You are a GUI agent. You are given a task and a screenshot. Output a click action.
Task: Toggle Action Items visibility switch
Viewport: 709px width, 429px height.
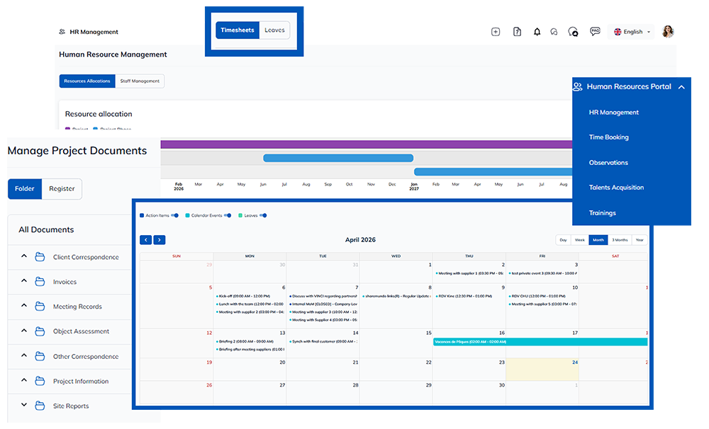175,215
